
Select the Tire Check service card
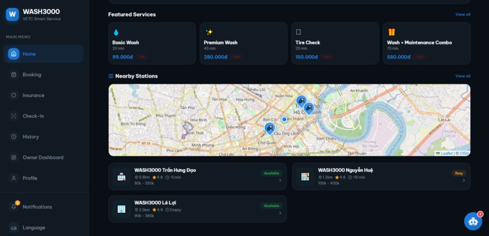pyautogui.click(x=335, y=43)
